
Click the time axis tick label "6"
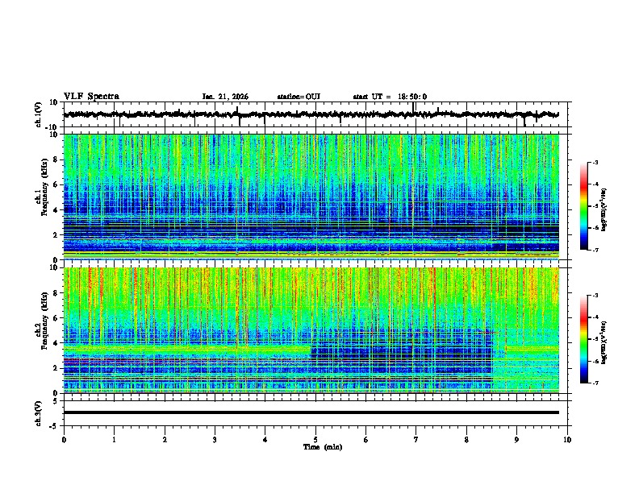click(366, 440)
